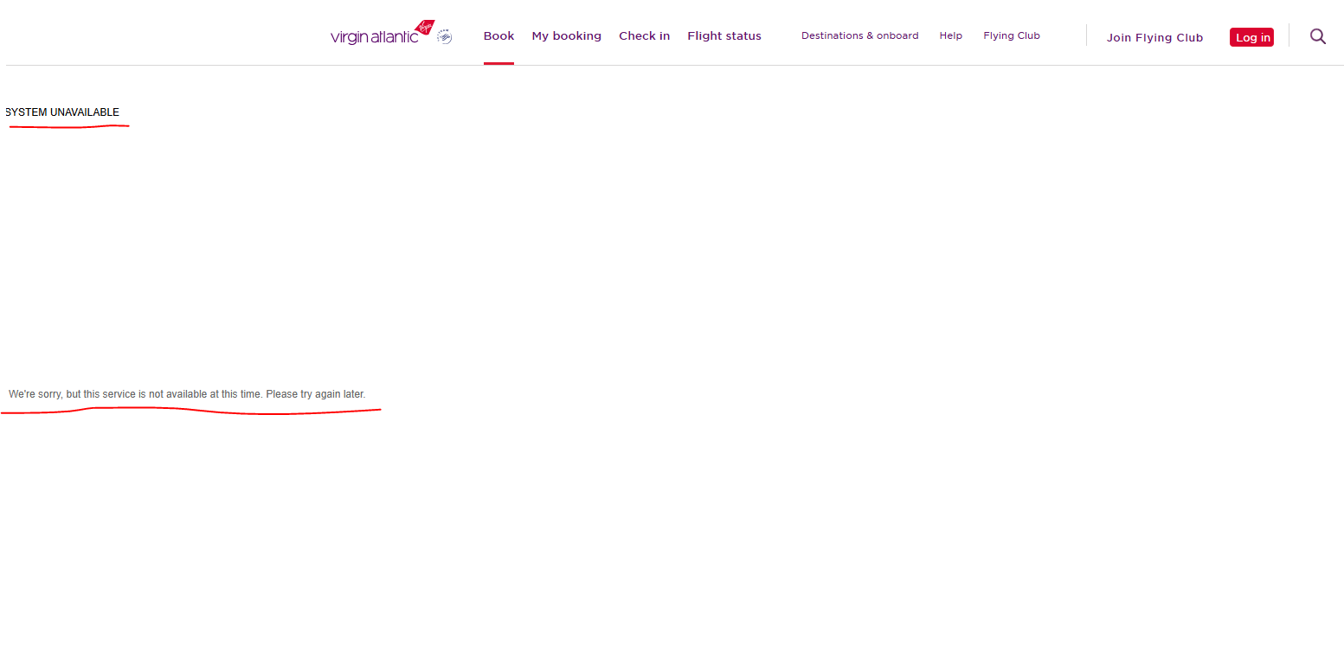
Task: Click the SYSTEM UNAVAILABLE heading text
Action: tap(62, 112)
